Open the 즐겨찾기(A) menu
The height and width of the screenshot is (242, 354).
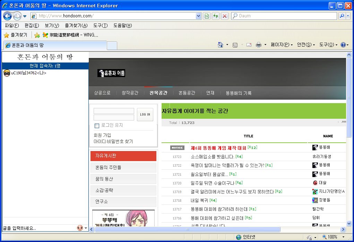[76, 26]
